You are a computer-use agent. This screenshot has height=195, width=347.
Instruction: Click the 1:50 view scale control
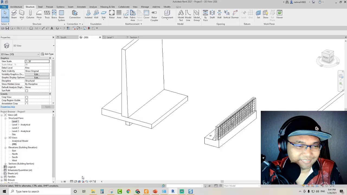coord(63,182)
